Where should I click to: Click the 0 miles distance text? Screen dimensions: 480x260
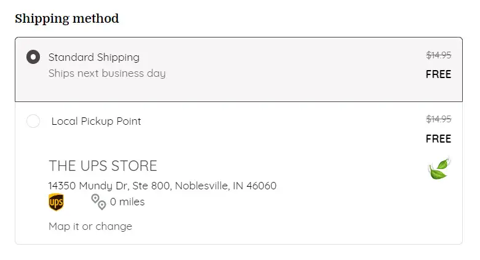tap(127, 202)
